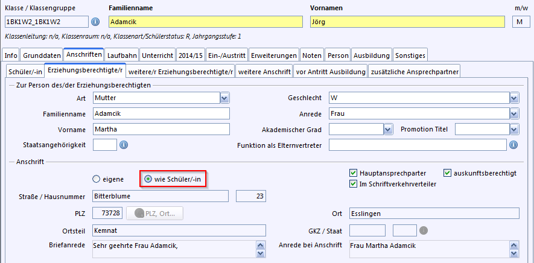Toggle the 'Im Schriftverkehrverteiler' checkbox
The width and height of the screenshot is (534, 263).
[354, 184]
